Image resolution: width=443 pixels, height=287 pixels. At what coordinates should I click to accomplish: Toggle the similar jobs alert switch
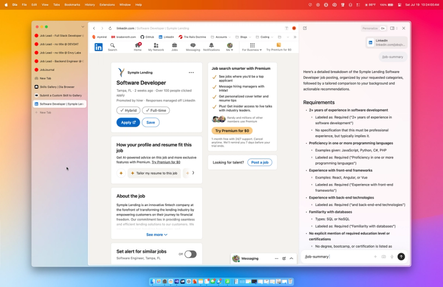190,254
